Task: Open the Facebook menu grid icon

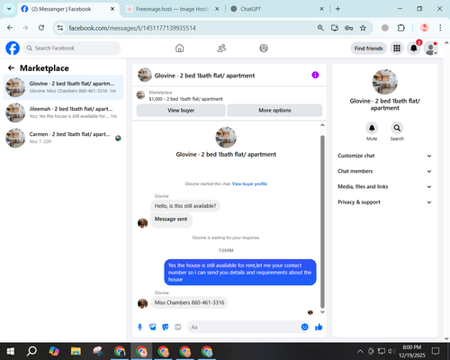Action: [x=397, y=48]
